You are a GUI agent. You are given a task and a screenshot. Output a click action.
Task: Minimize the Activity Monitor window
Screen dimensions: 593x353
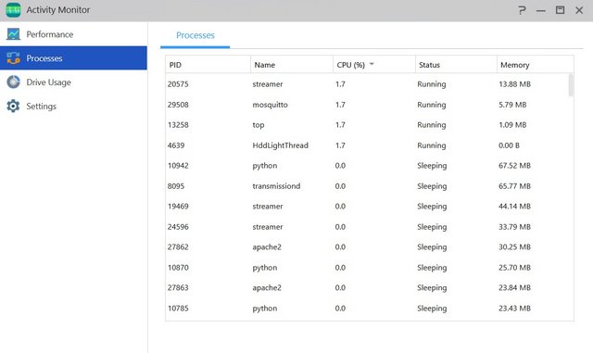(541, 10)
